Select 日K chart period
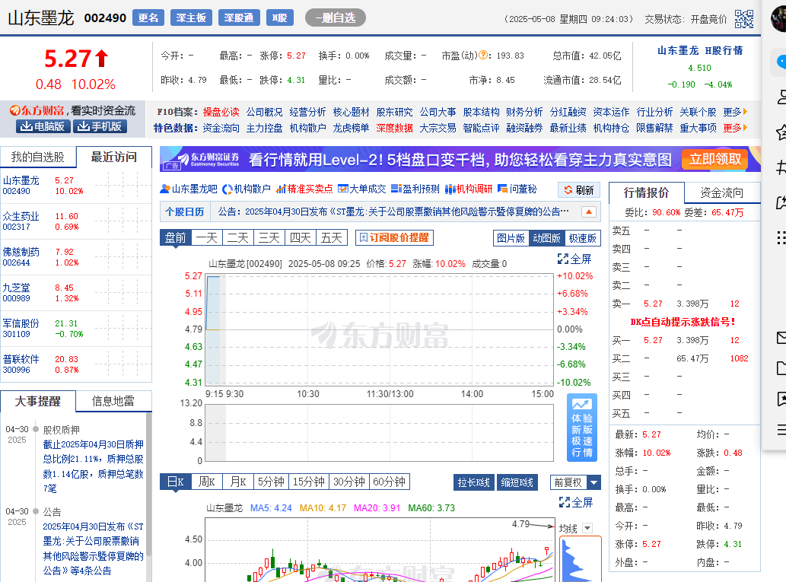This screenshot has width=786, height=582. [176, 482]
